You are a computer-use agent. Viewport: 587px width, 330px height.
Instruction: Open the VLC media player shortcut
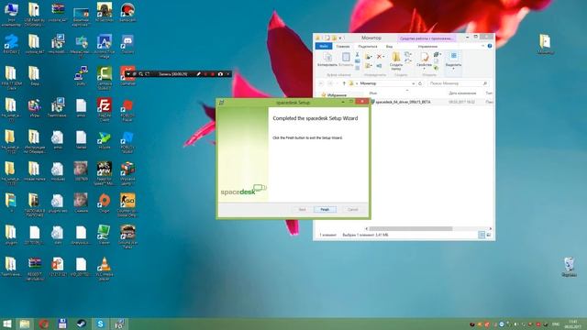point(104,269)
